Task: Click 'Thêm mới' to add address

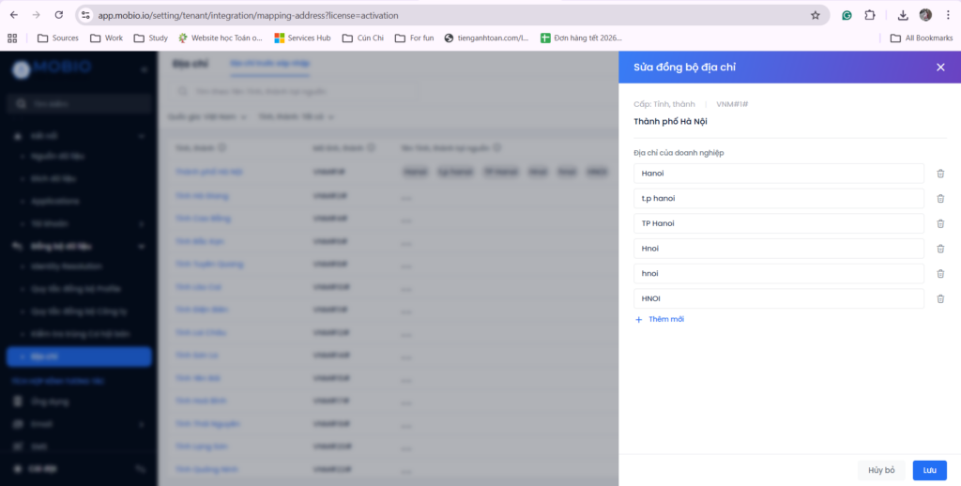Action: pyautogui.click(x=660, y=320)
